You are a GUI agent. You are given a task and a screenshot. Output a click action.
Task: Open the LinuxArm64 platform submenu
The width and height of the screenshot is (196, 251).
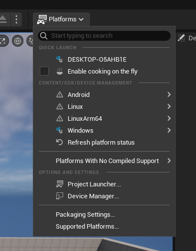click(104, 118)
